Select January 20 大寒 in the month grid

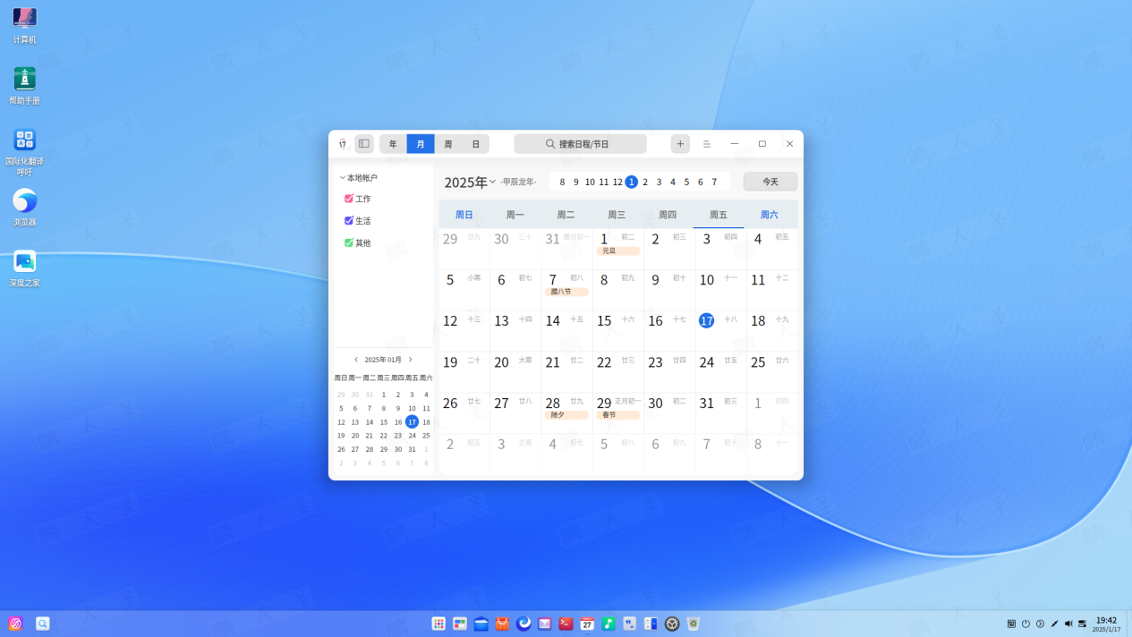[515, 372]
